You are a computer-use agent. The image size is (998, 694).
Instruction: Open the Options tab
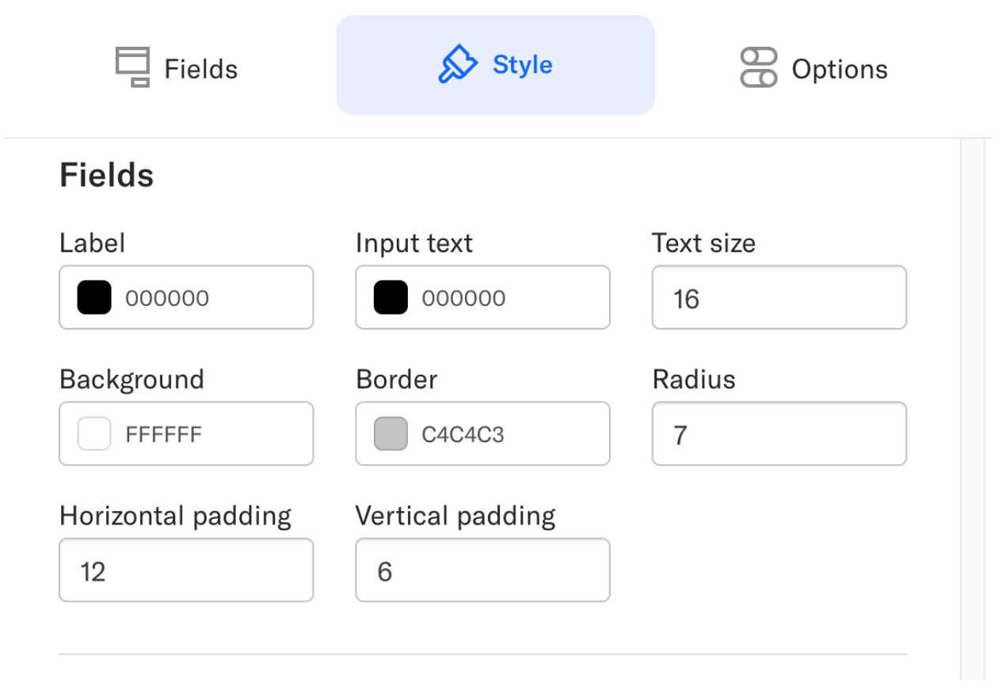click(x=813, y=68)
